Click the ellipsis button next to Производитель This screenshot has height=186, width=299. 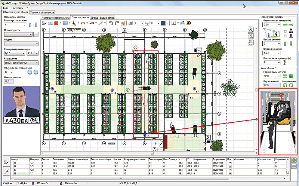pos(36,34)
